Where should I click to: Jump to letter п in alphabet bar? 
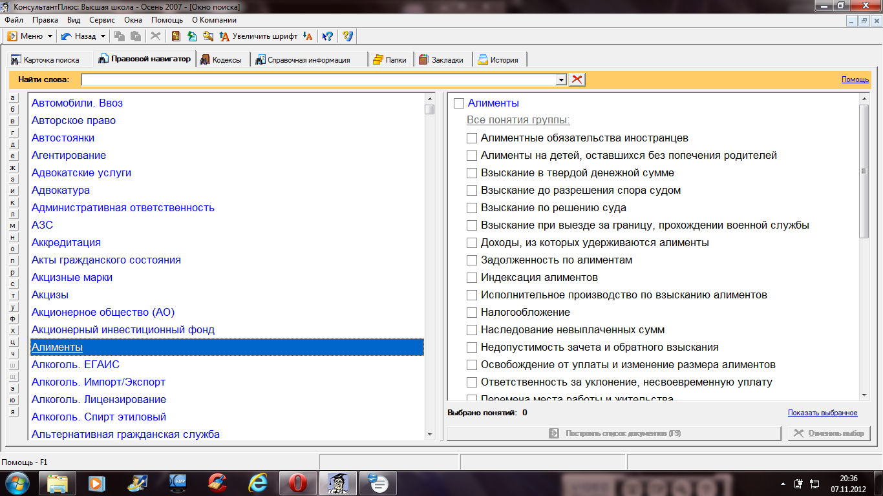coord(14,260)
